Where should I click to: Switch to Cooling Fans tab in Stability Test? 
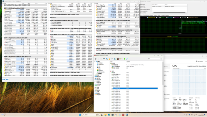point(146,15)
